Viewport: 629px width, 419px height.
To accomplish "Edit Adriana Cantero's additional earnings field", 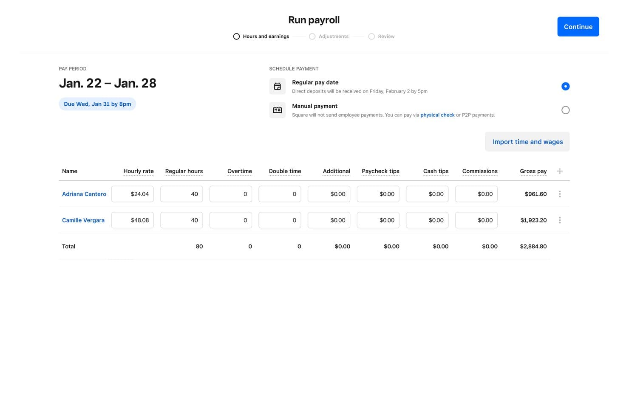I will click(329, 194).
